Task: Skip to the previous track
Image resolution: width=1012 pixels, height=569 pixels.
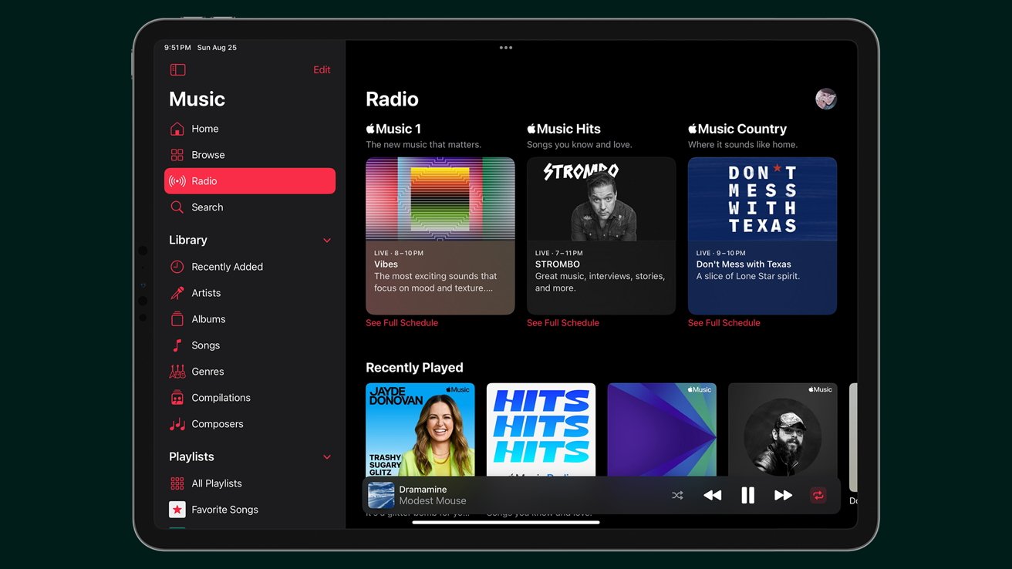Action: click(713, 496)
